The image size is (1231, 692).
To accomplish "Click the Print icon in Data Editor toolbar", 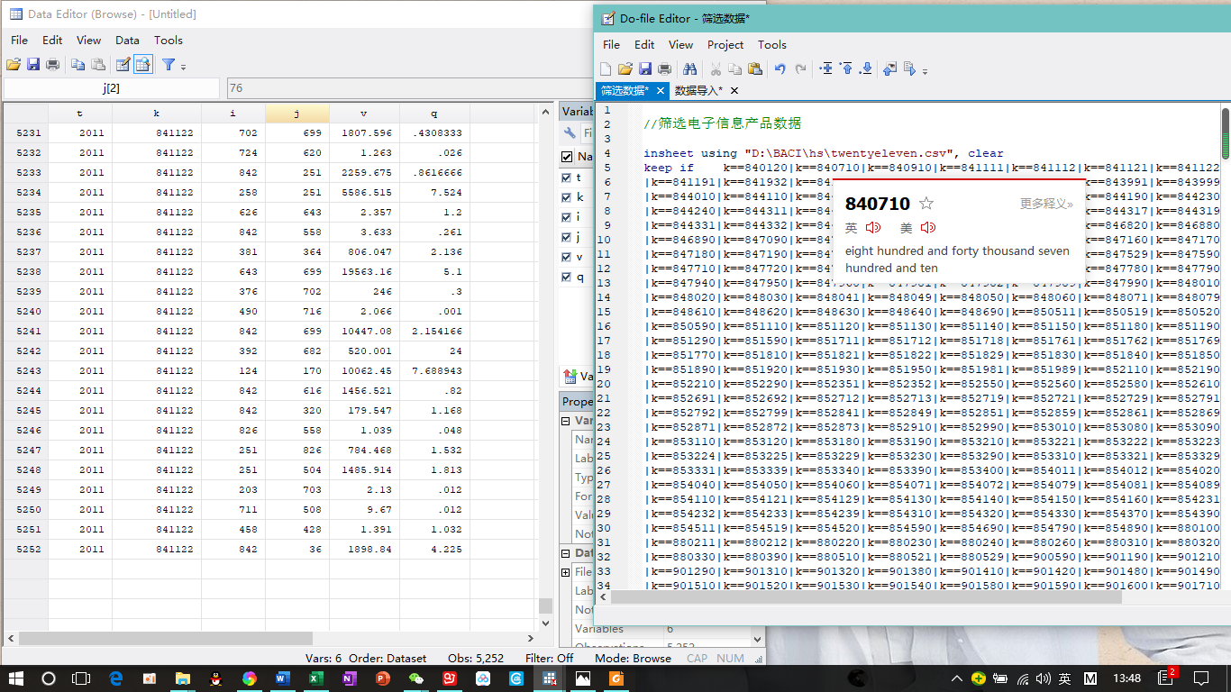I will pyautogui.click(x=53, y=65).
